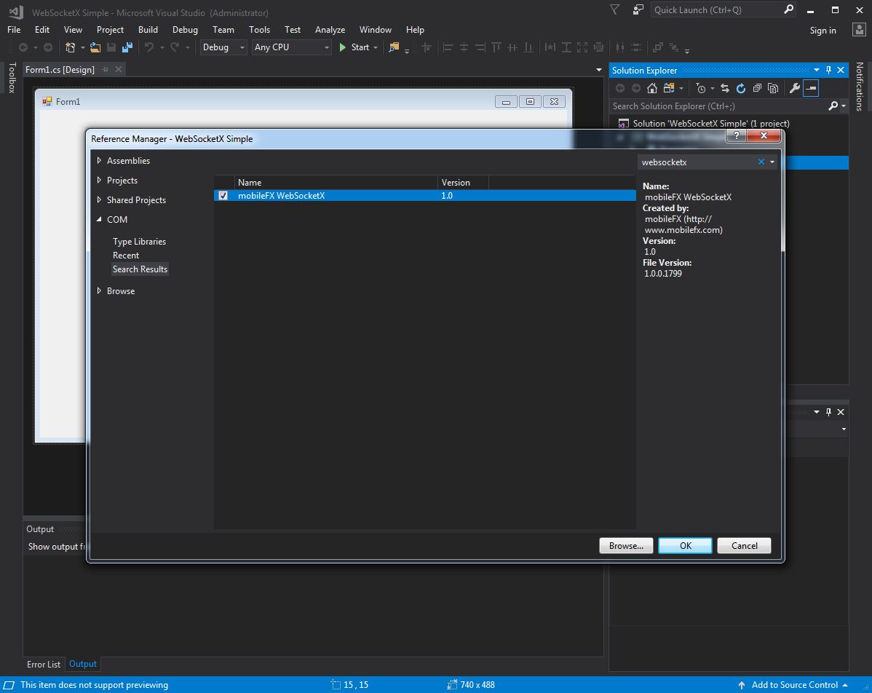Screen dimensions: 872x693
Task: Open the Toolbox side panel
Action: pyautogui.click(x=12, y=78)
